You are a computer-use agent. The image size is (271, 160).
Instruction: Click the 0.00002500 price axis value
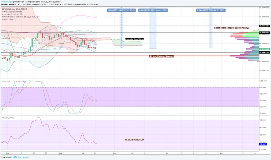click(265, 70)
